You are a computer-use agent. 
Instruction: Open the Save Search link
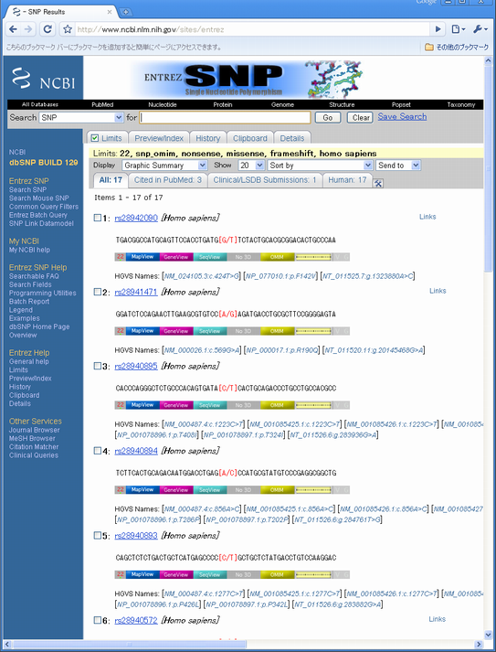(402, 117)
